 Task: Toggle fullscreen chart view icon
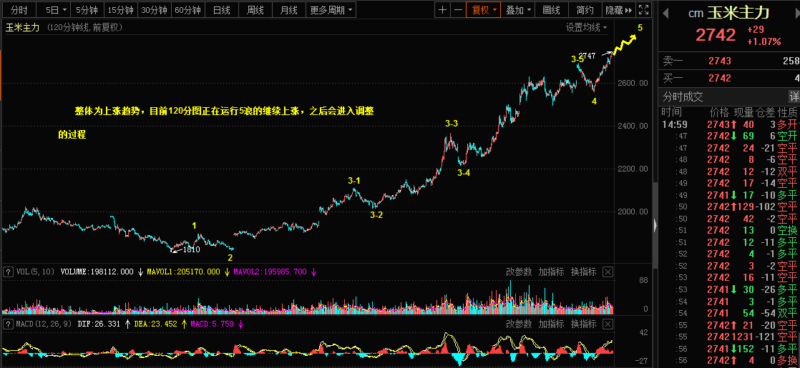coord(644,10)
